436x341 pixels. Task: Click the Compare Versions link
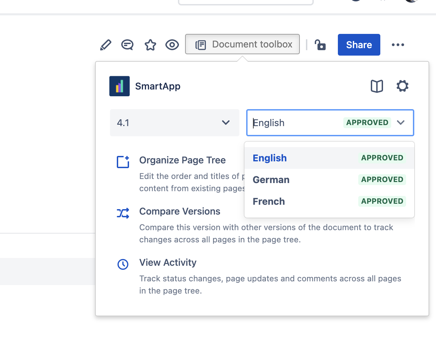(180, 211)
